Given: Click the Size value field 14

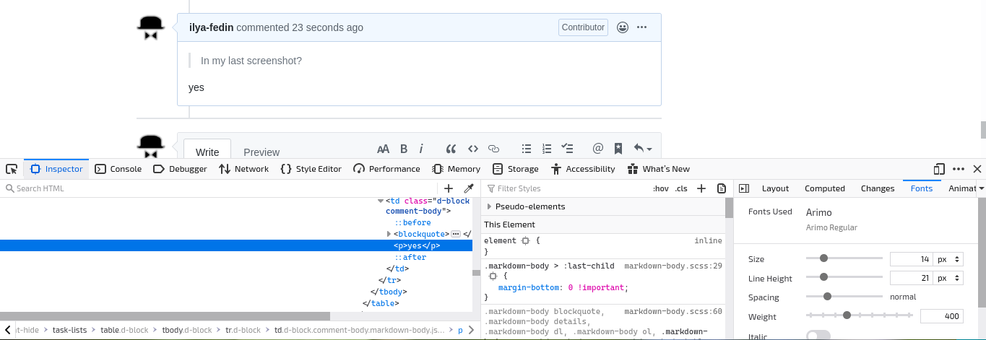Looking at the screenshot, I should 912,258.
